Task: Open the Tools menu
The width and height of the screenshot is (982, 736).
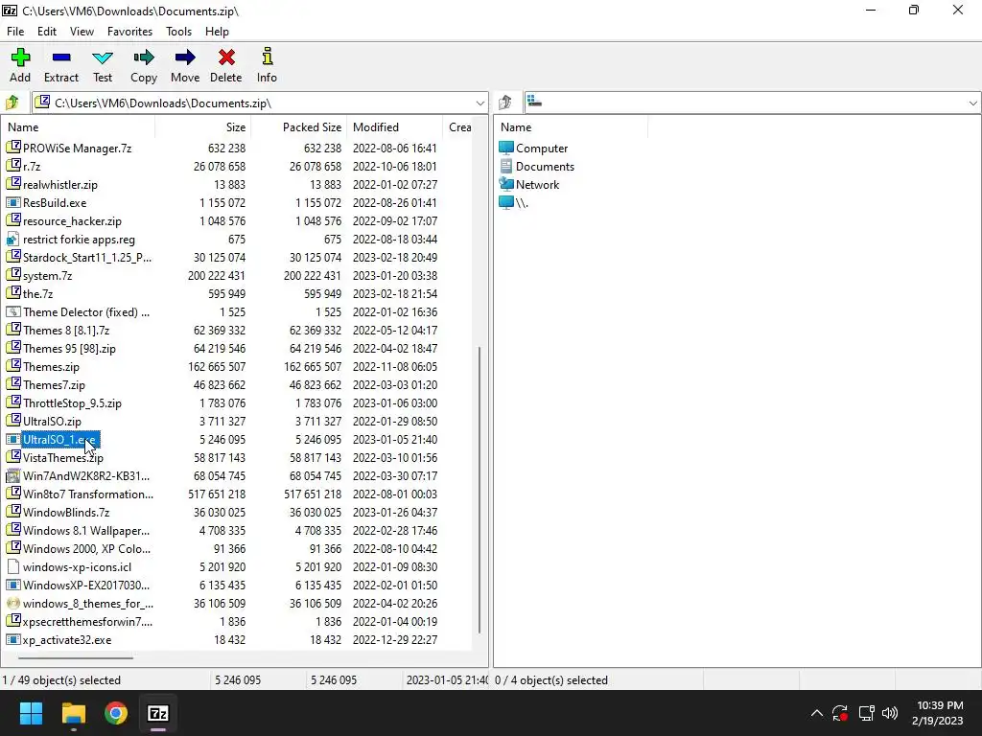Action: click(x=178, y=32)
